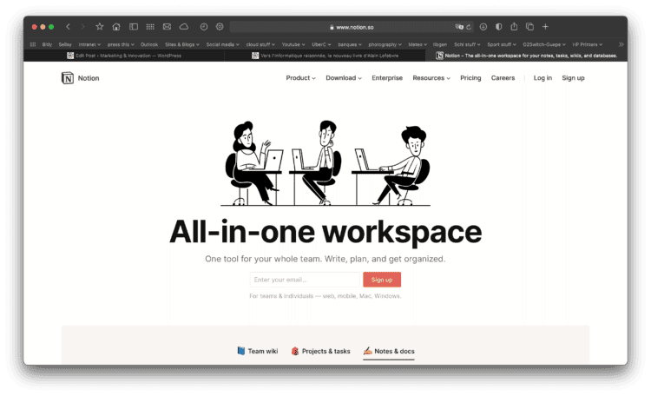The image size is (651, 396).
Task: Expand the photography bookmarks folder
Action: (x=385, y=44)
